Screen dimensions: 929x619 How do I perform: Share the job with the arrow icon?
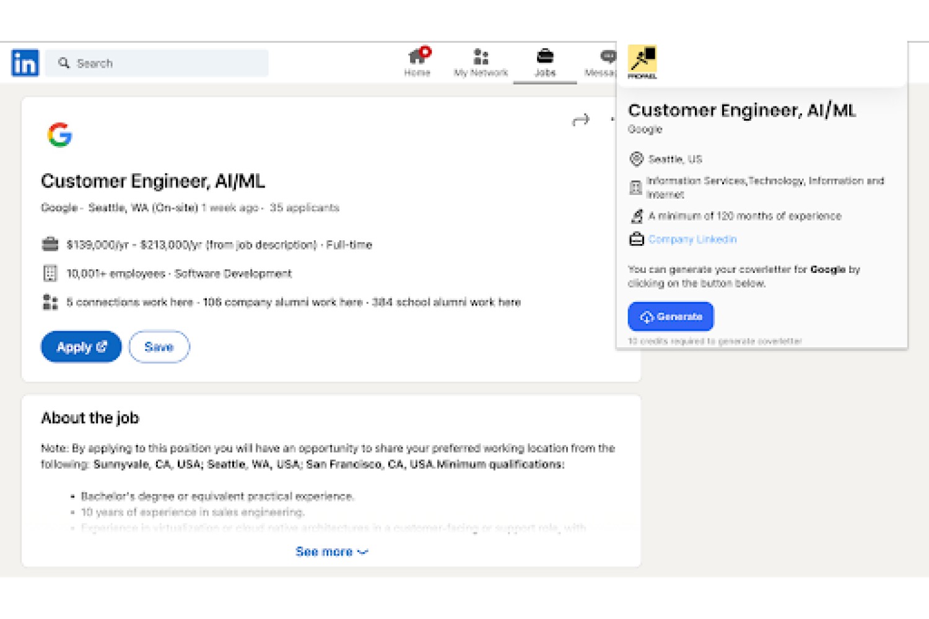point(581,119)
